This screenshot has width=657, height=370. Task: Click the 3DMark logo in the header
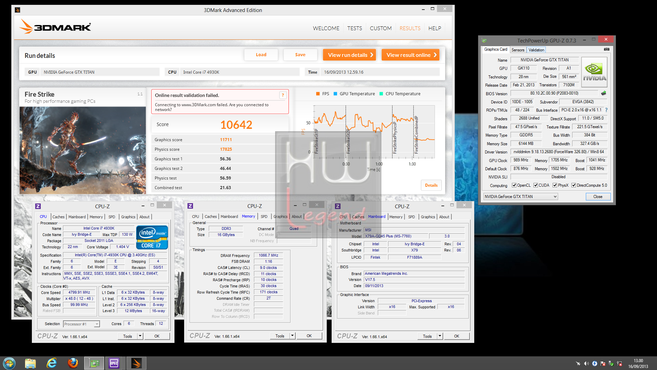[x=55, y=27]
